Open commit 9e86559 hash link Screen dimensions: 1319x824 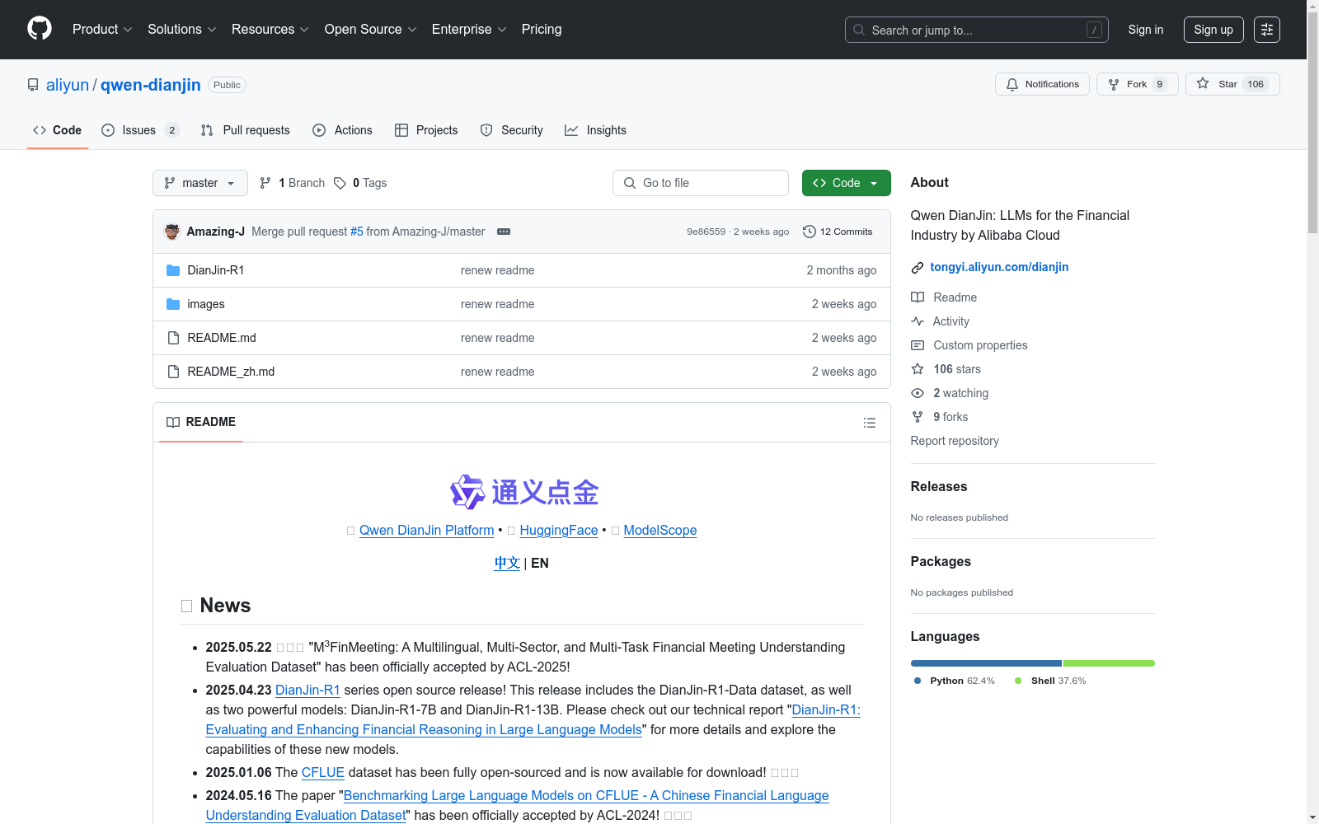(x=706, y=232)
